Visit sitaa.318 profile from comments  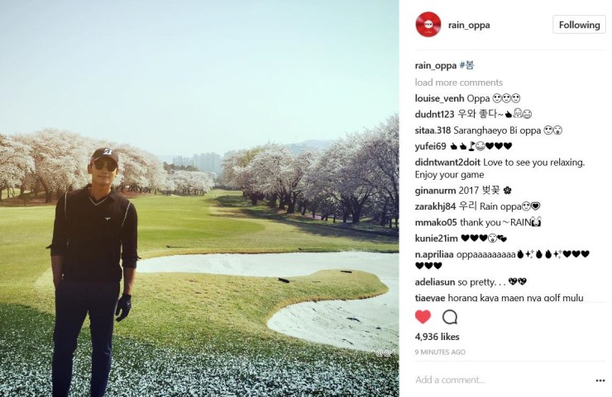pos(433,130)
